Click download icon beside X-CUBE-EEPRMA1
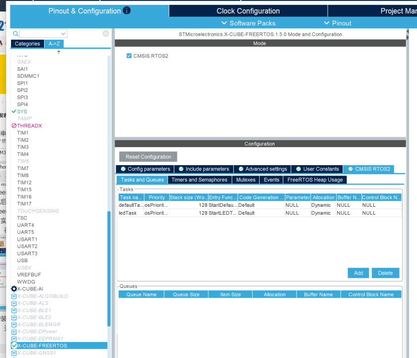 14,339
